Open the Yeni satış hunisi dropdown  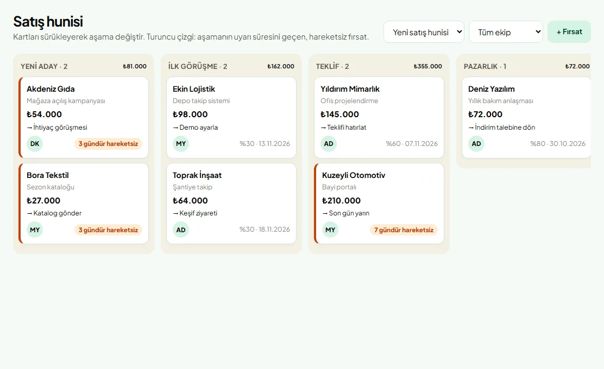[424, 32]
